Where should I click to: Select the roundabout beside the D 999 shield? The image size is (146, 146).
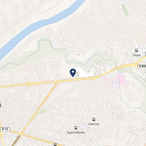click(136, 65)
